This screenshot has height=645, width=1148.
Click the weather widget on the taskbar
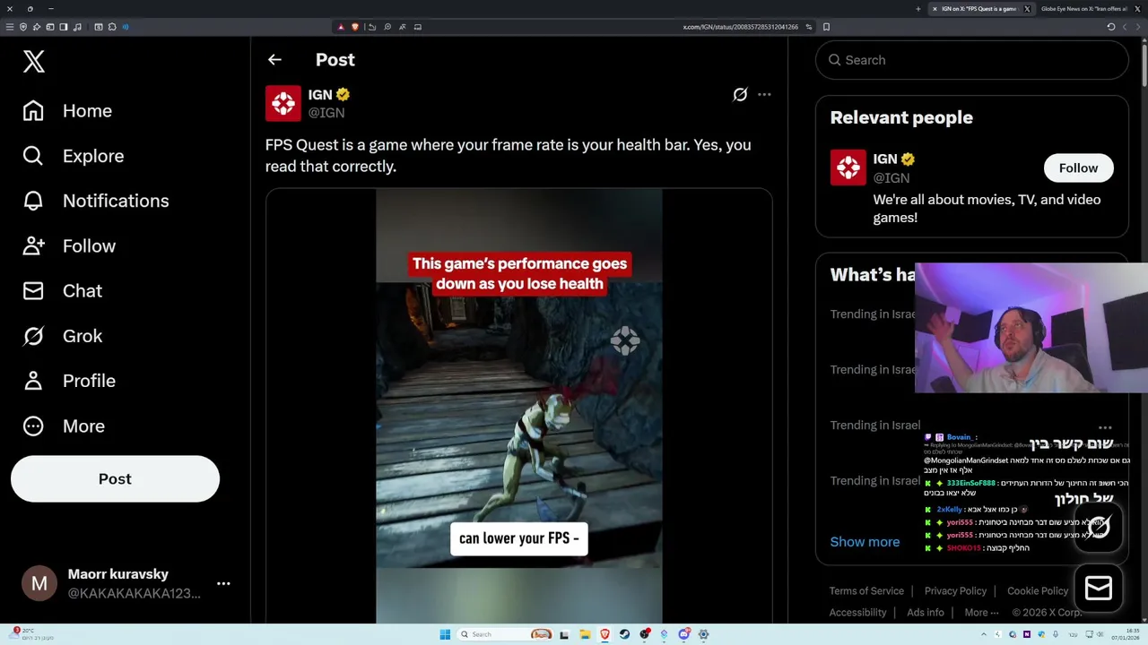(x=31, y=634)
